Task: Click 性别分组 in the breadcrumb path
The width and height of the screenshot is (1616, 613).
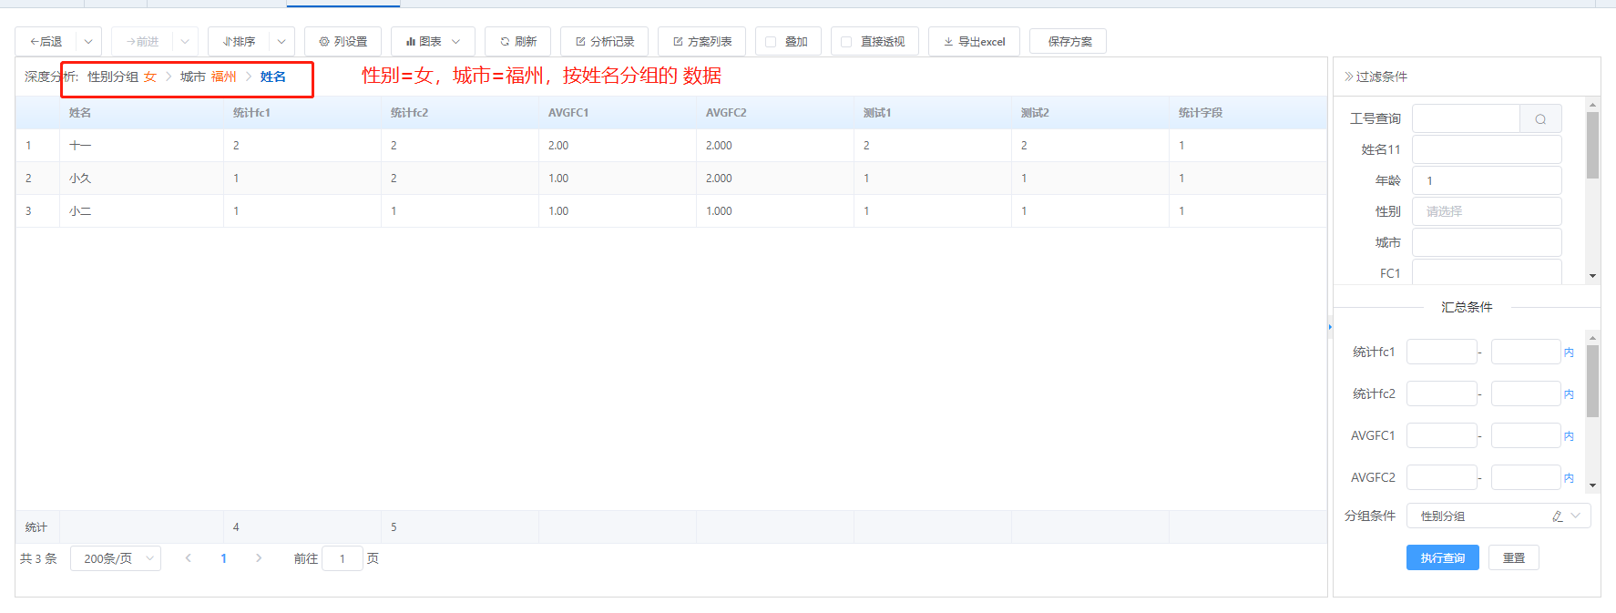Action: pos(113,77)
